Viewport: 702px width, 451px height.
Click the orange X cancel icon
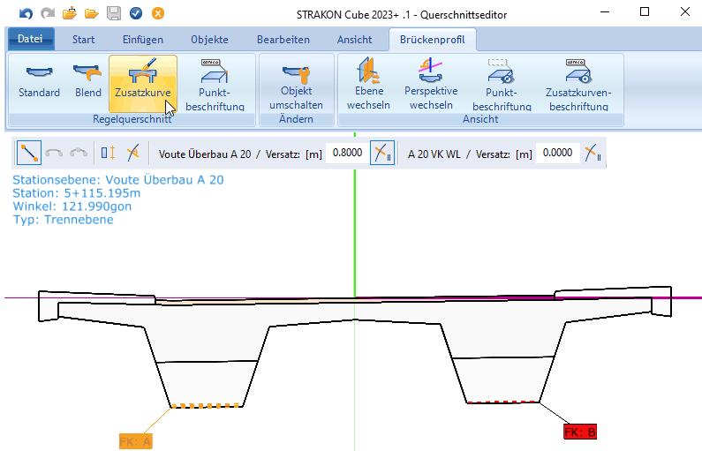click(x=157, y=13)
